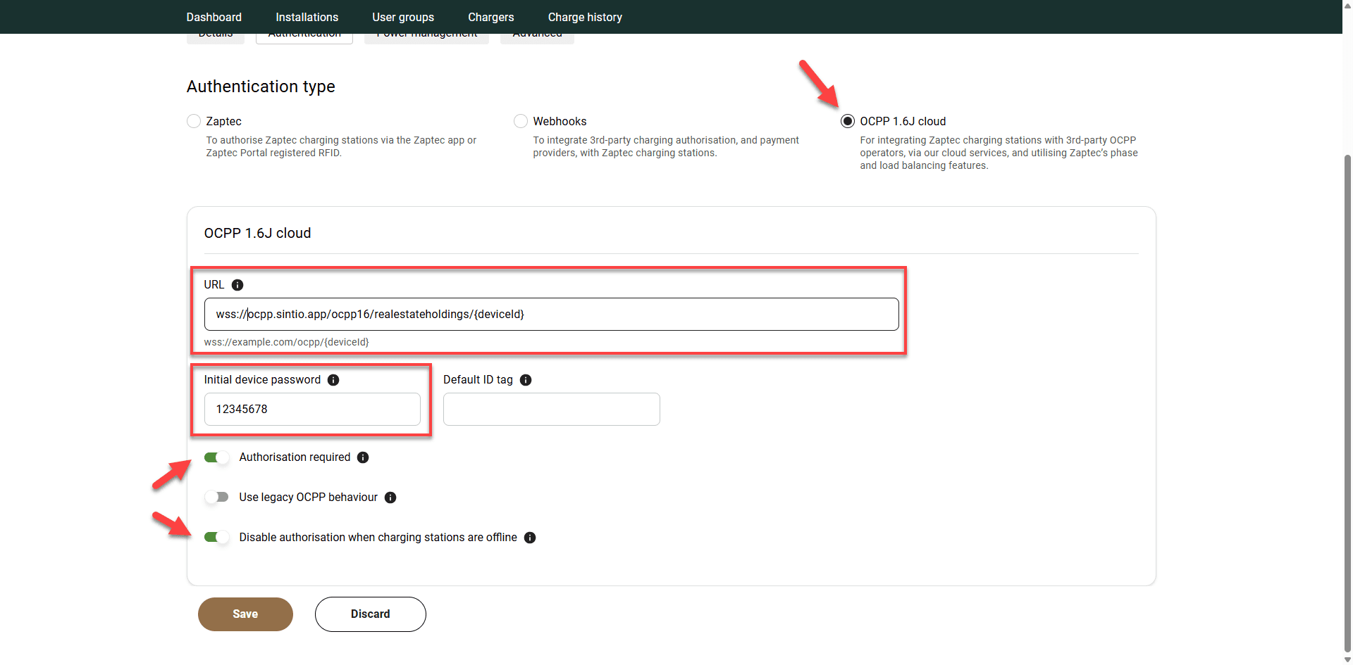Screen dimensions: 1353x665
Task: Click info icon for legacy OCPP behaviour
Action: point(390,498)
